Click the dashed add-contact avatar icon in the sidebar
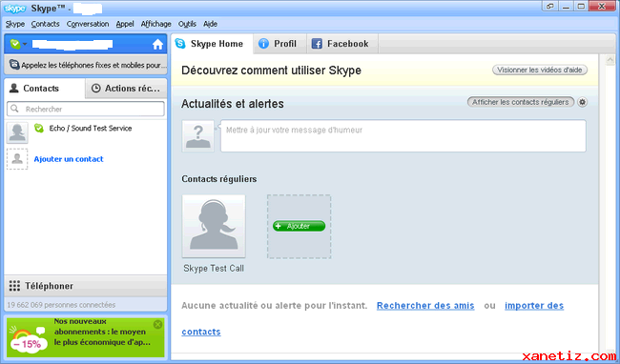 tap(17, 159)
